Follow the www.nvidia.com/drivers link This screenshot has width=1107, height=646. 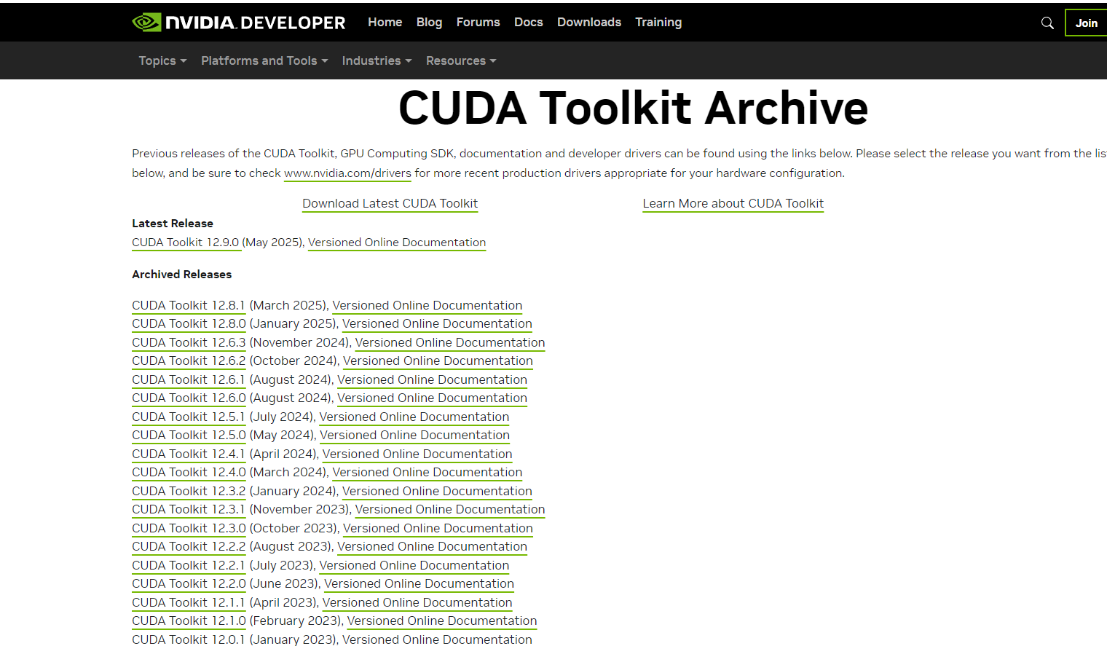(347, 173)
